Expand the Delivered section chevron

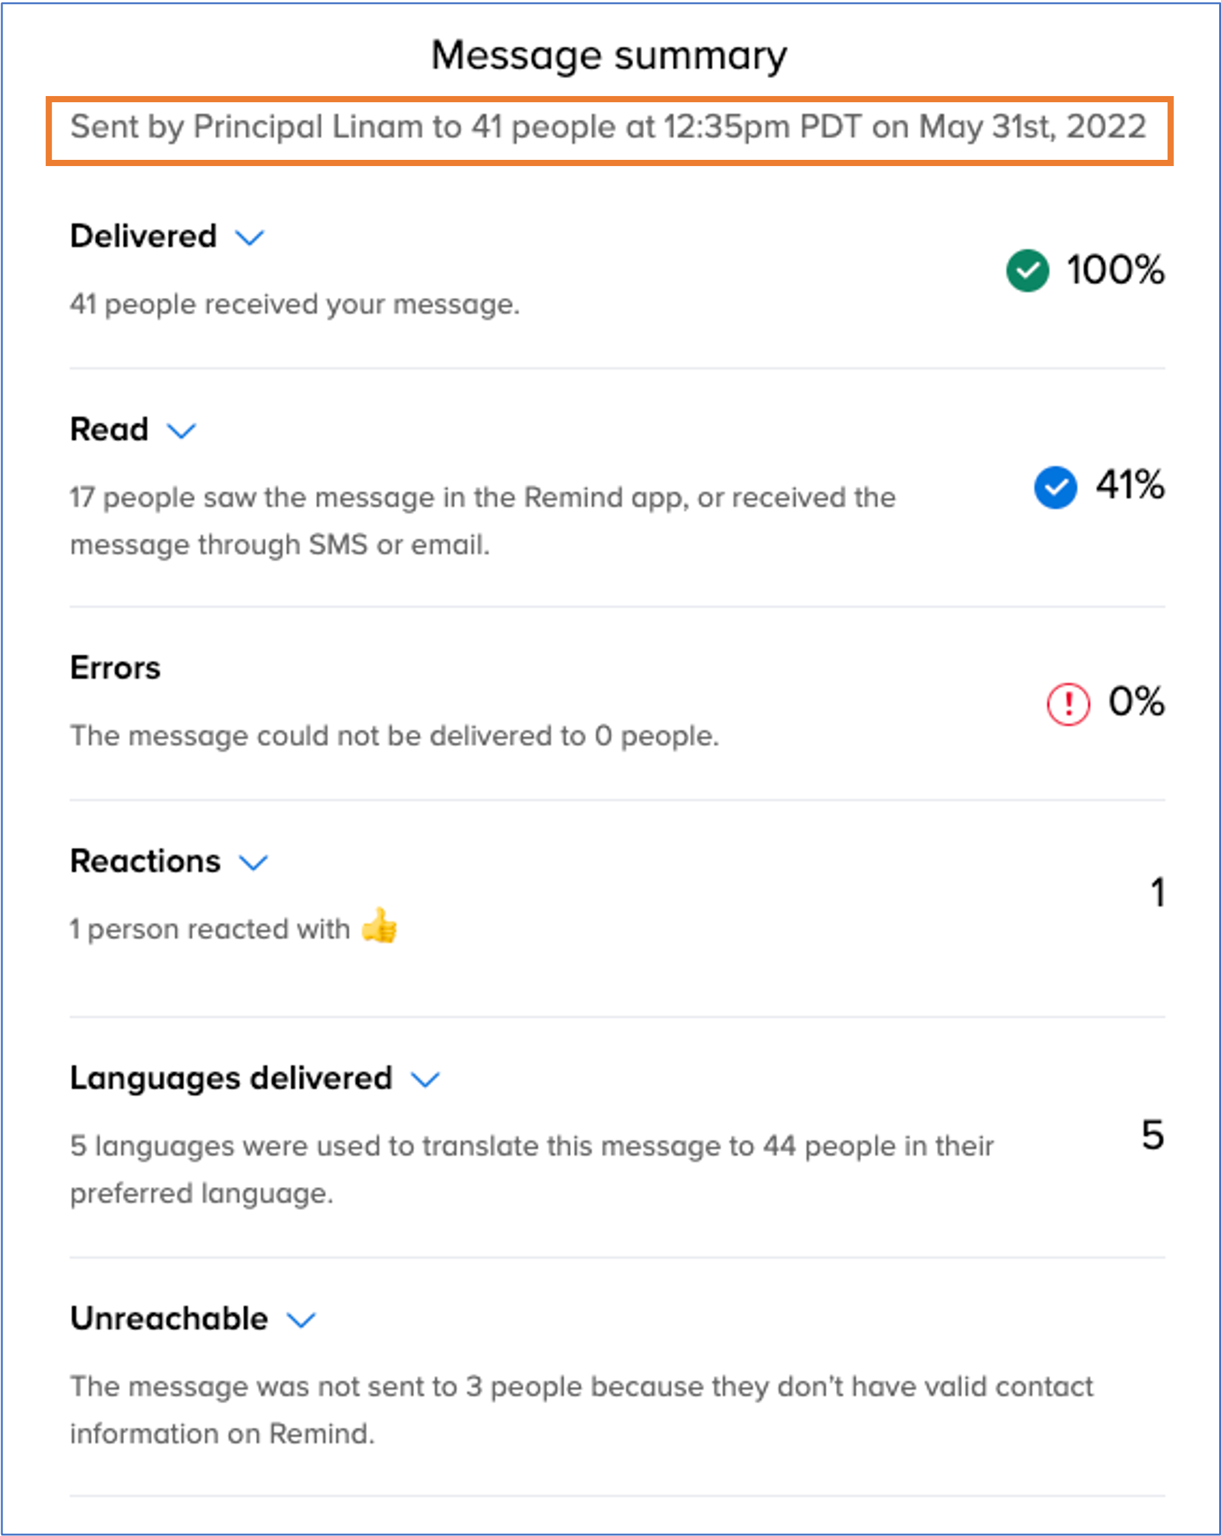[x=250, y=237]
